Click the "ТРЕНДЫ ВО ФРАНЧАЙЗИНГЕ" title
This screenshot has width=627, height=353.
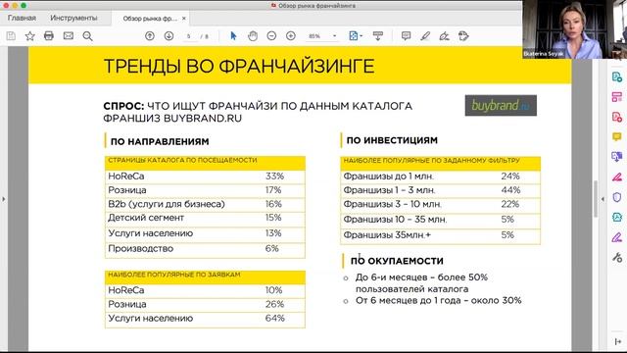click(x=239, y=66)
